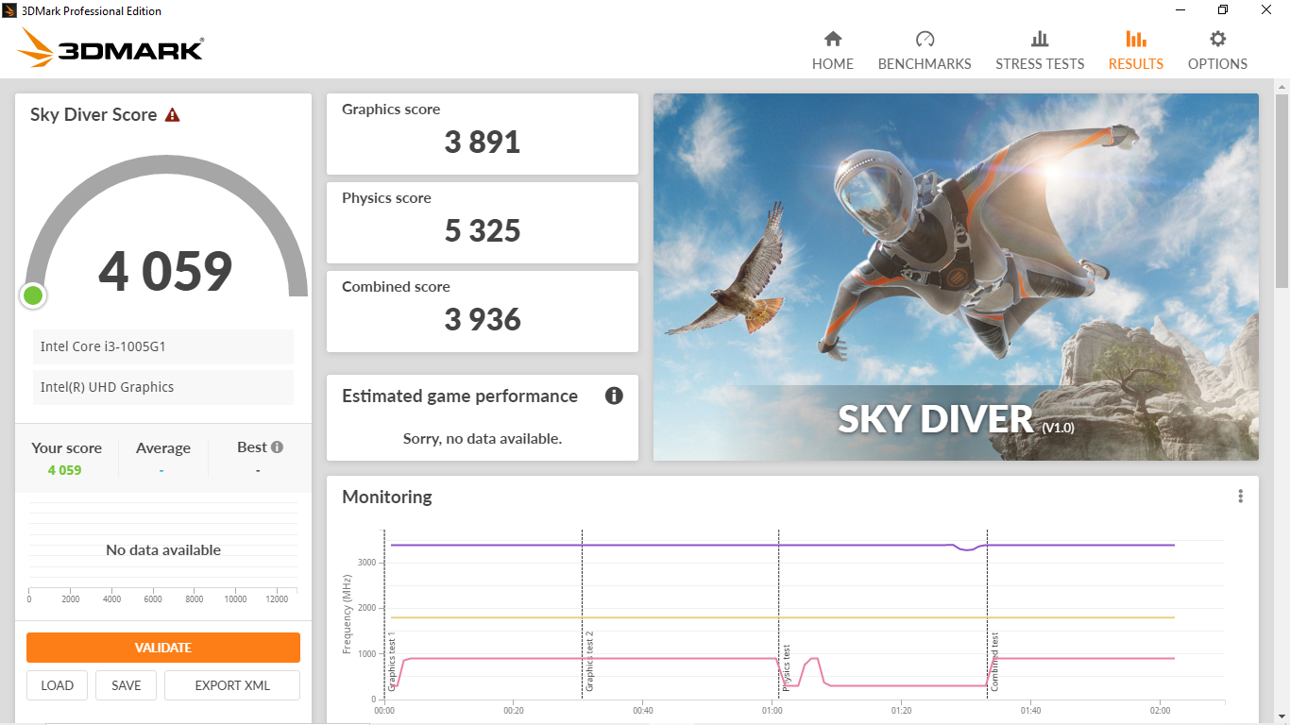
Task: Show info icon next to Best
Action: 277,447
